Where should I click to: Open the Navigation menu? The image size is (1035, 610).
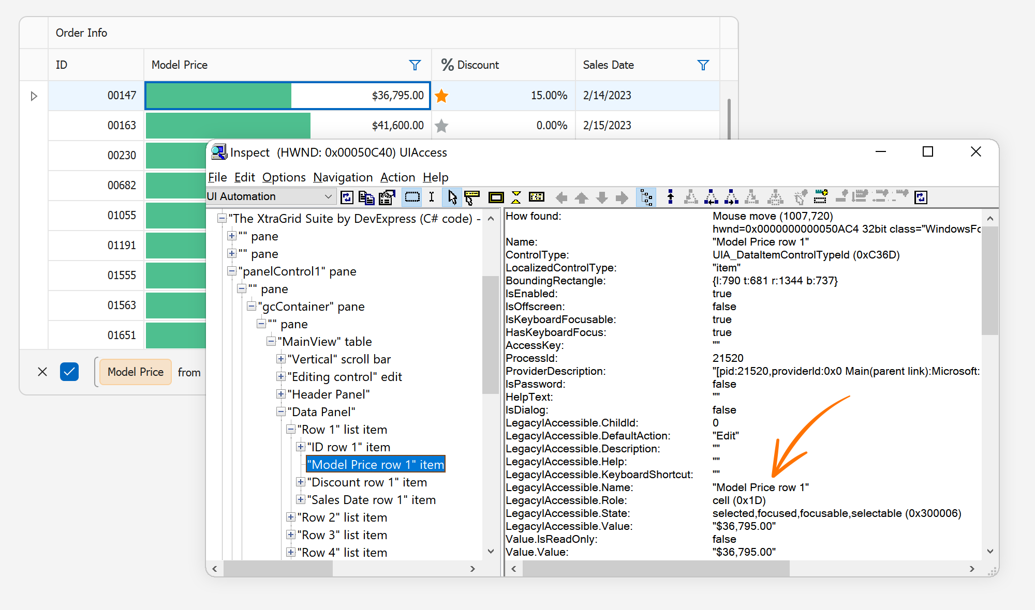[343, 177]
